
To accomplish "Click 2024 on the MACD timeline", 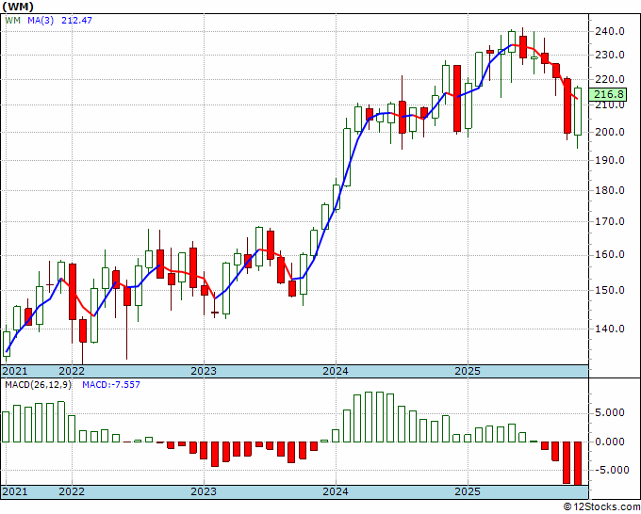I will coord(336,491).
